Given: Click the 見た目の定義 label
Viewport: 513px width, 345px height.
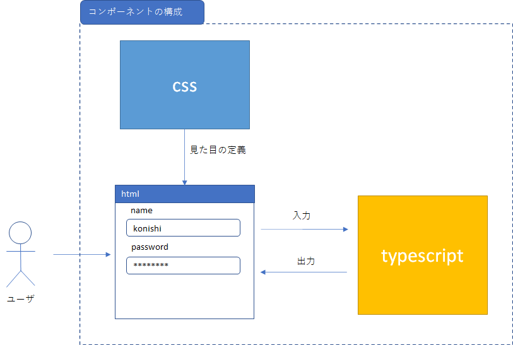Looking at the screenshot, I should click(218, 149).
